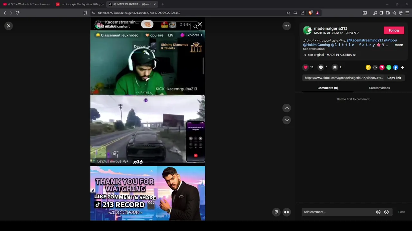The image size is (412, 231).
Task: Open the Brave playlist music note icon
Action: coord(375,13)
